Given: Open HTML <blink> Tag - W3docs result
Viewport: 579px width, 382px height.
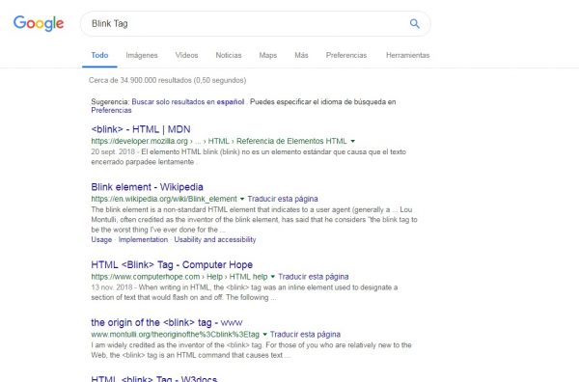Looking at the screenshot, I should click(154, 379).
